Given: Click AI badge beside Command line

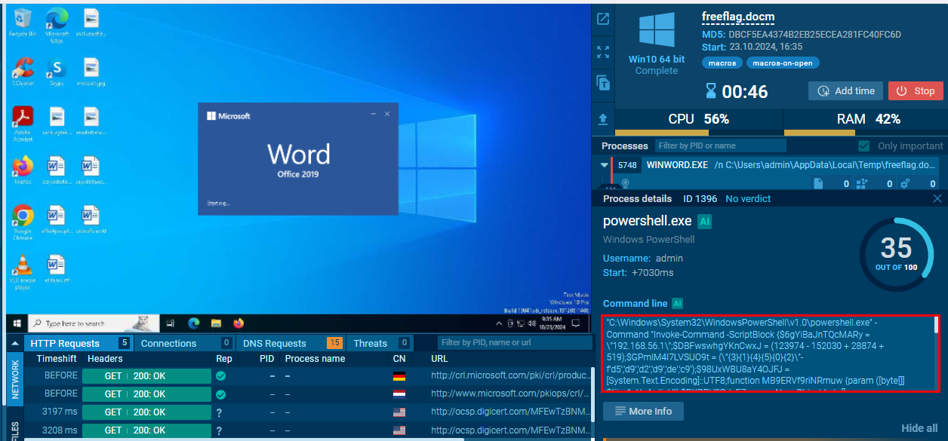Looking at the screenshot, I should coord(677,303).
